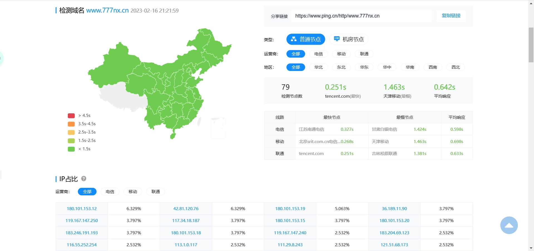This screenshot has width=534, height=251.
Task: Open IP 111.29.8.243 link
Action: coord(290,245)
